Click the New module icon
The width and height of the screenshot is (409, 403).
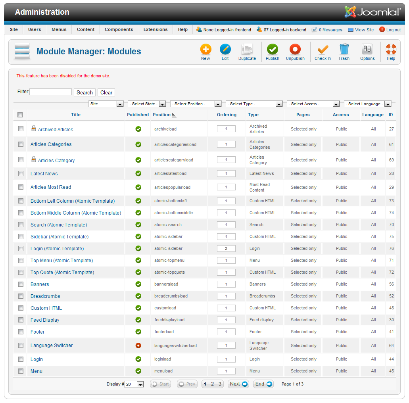click(205, 50)
